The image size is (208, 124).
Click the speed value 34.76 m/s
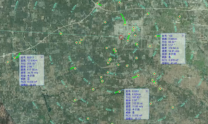pos(33,73)
